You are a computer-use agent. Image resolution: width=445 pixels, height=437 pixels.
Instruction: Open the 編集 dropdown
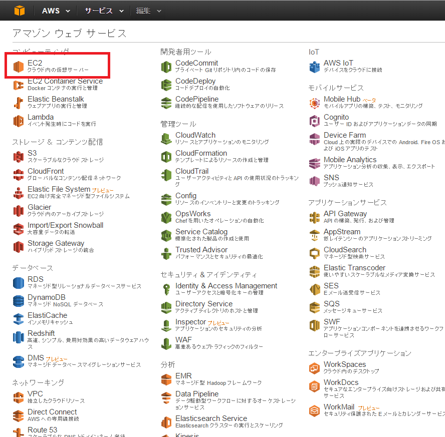[x=148, y=11]
